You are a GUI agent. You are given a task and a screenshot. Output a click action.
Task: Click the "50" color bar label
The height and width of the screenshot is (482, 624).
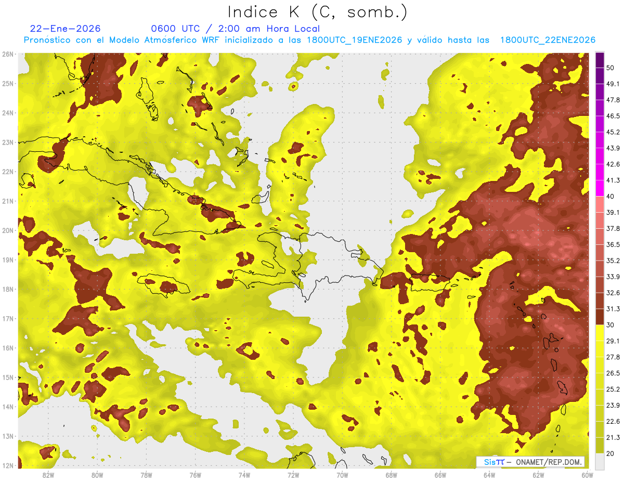610,68
